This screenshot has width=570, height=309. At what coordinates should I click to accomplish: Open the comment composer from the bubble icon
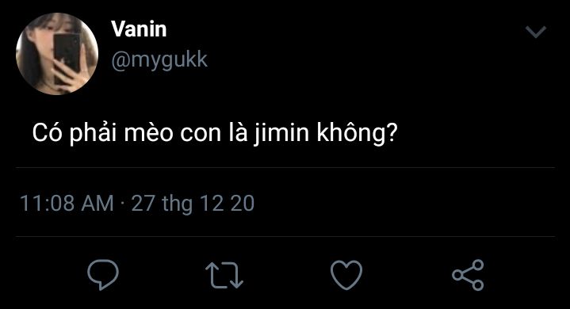pyautogui.click(x=103, y=274)
